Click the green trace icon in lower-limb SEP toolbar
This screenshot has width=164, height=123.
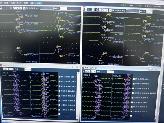pyautogui.click(x=86, y=9)
